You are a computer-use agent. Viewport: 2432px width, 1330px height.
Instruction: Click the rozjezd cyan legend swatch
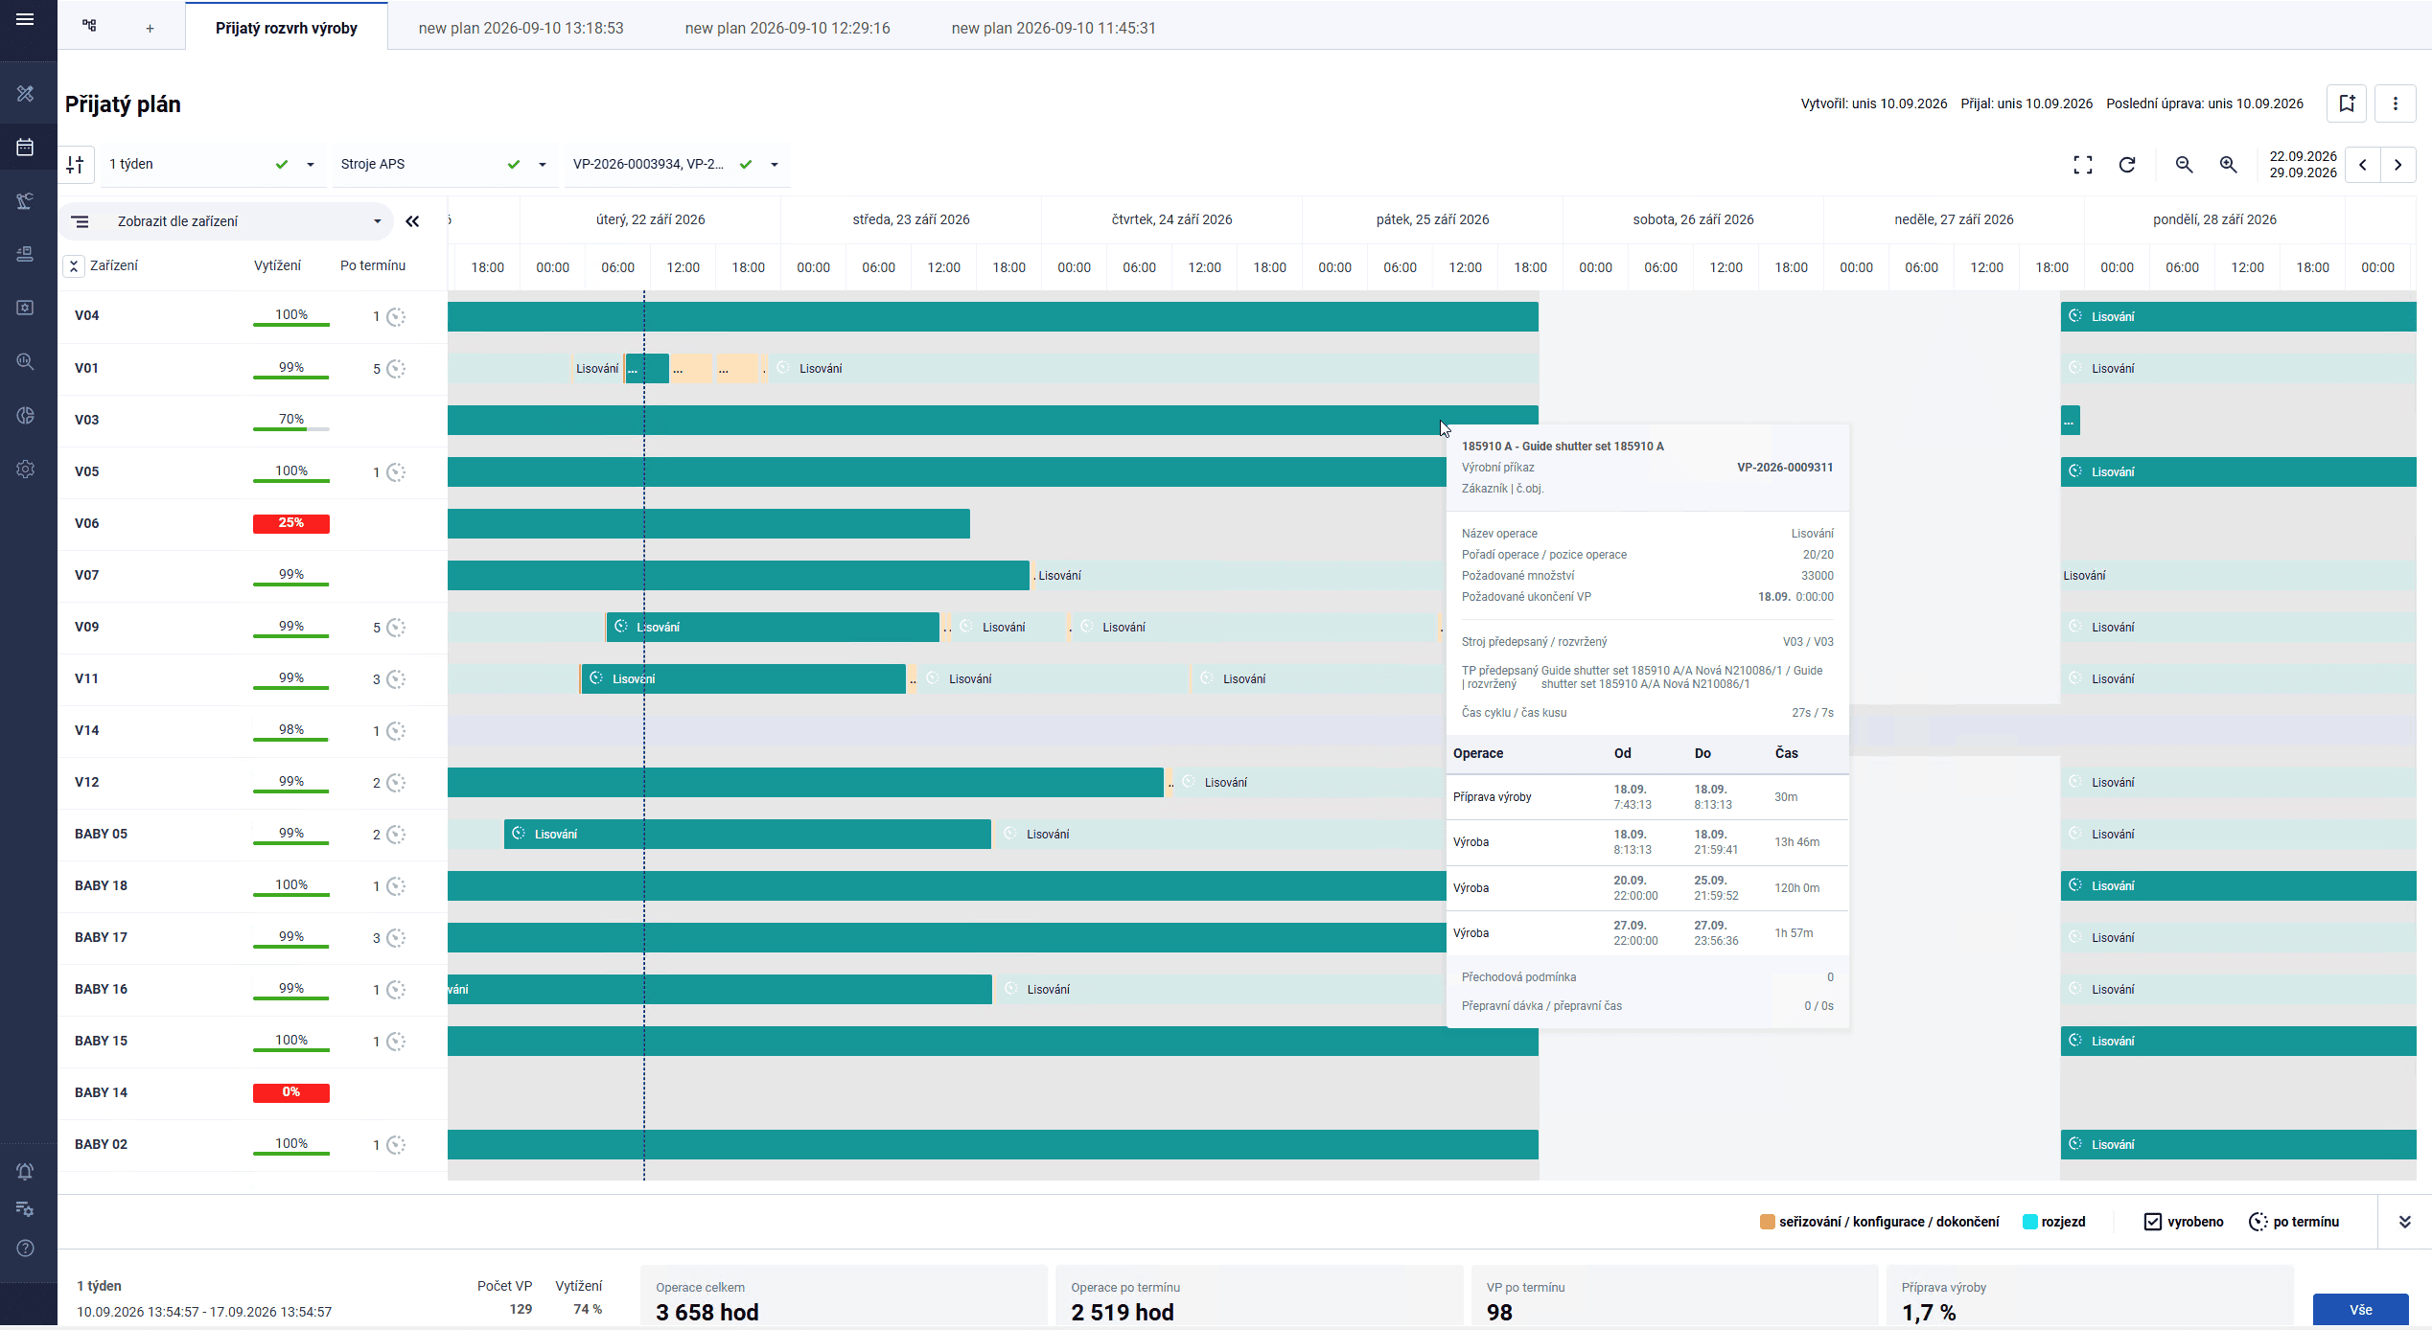tap(2029, 1222)
